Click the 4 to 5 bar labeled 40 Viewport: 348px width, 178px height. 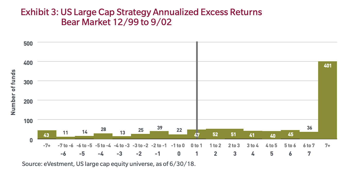click(272, 135)
